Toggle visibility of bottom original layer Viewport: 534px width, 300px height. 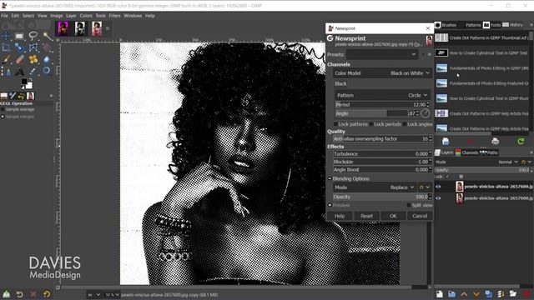pyautogui.click(x=438, y=198)
